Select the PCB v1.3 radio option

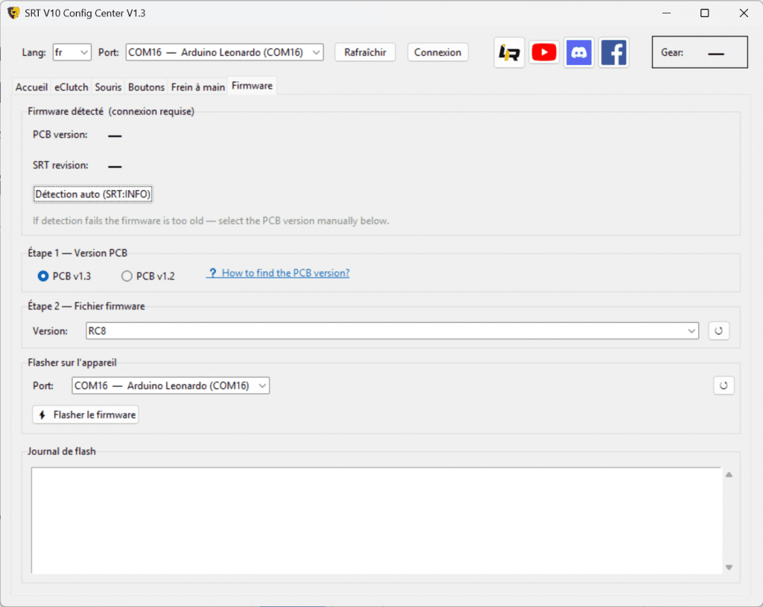pos(43,276)
